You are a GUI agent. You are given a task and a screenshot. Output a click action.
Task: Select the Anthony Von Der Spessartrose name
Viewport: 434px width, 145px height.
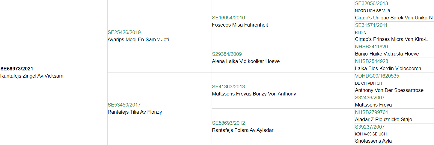(389, 90)
